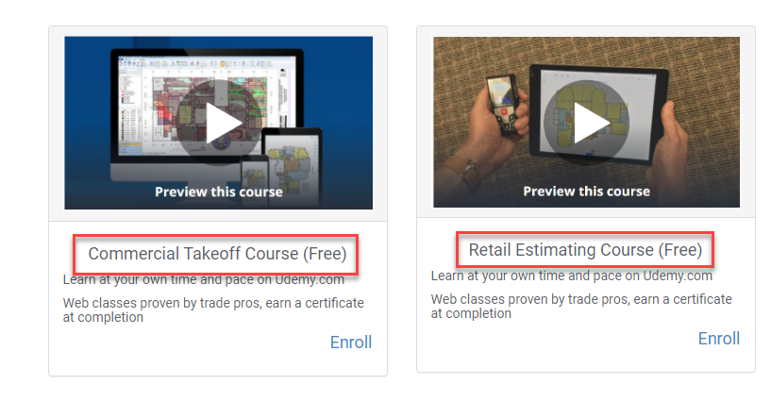
Task: Click Udemy.com description under Retail Estimating Course
Action: [x=571, y=276]
